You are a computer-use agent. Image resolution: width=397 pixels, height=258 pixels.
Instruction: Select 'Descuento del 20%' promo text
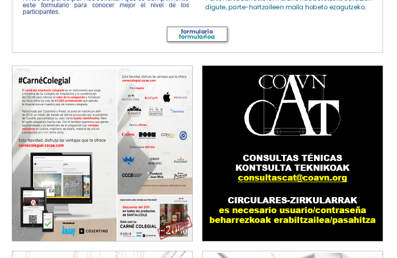(x=136, y=207)
